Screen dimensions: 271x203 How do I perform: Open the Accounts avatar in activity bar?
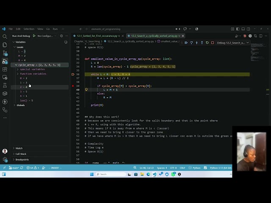tap(5, 151)
